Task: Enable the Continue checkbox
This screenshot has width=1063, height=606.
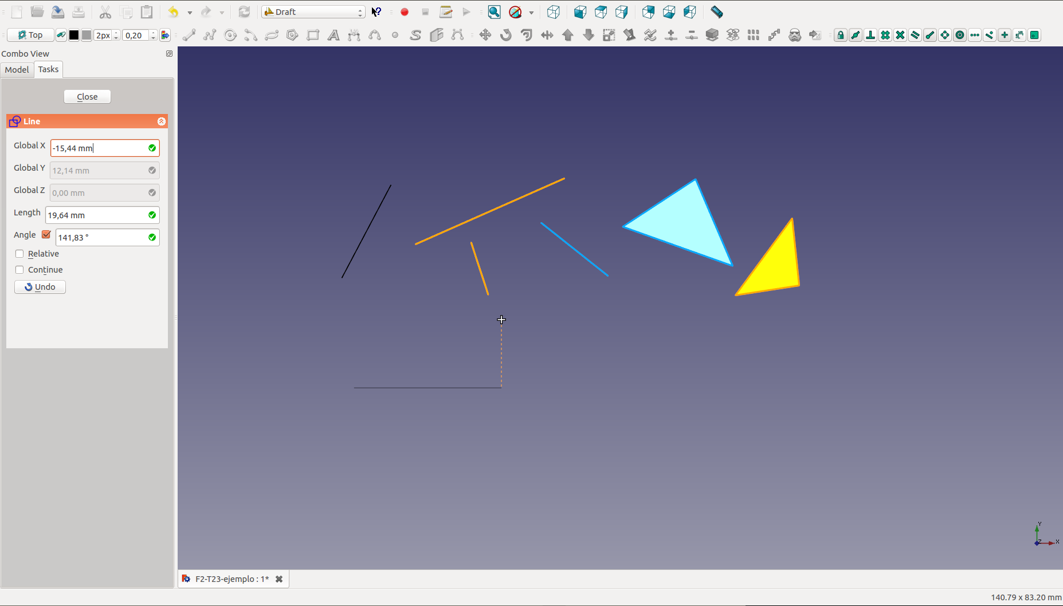Action: coord(20,270)
